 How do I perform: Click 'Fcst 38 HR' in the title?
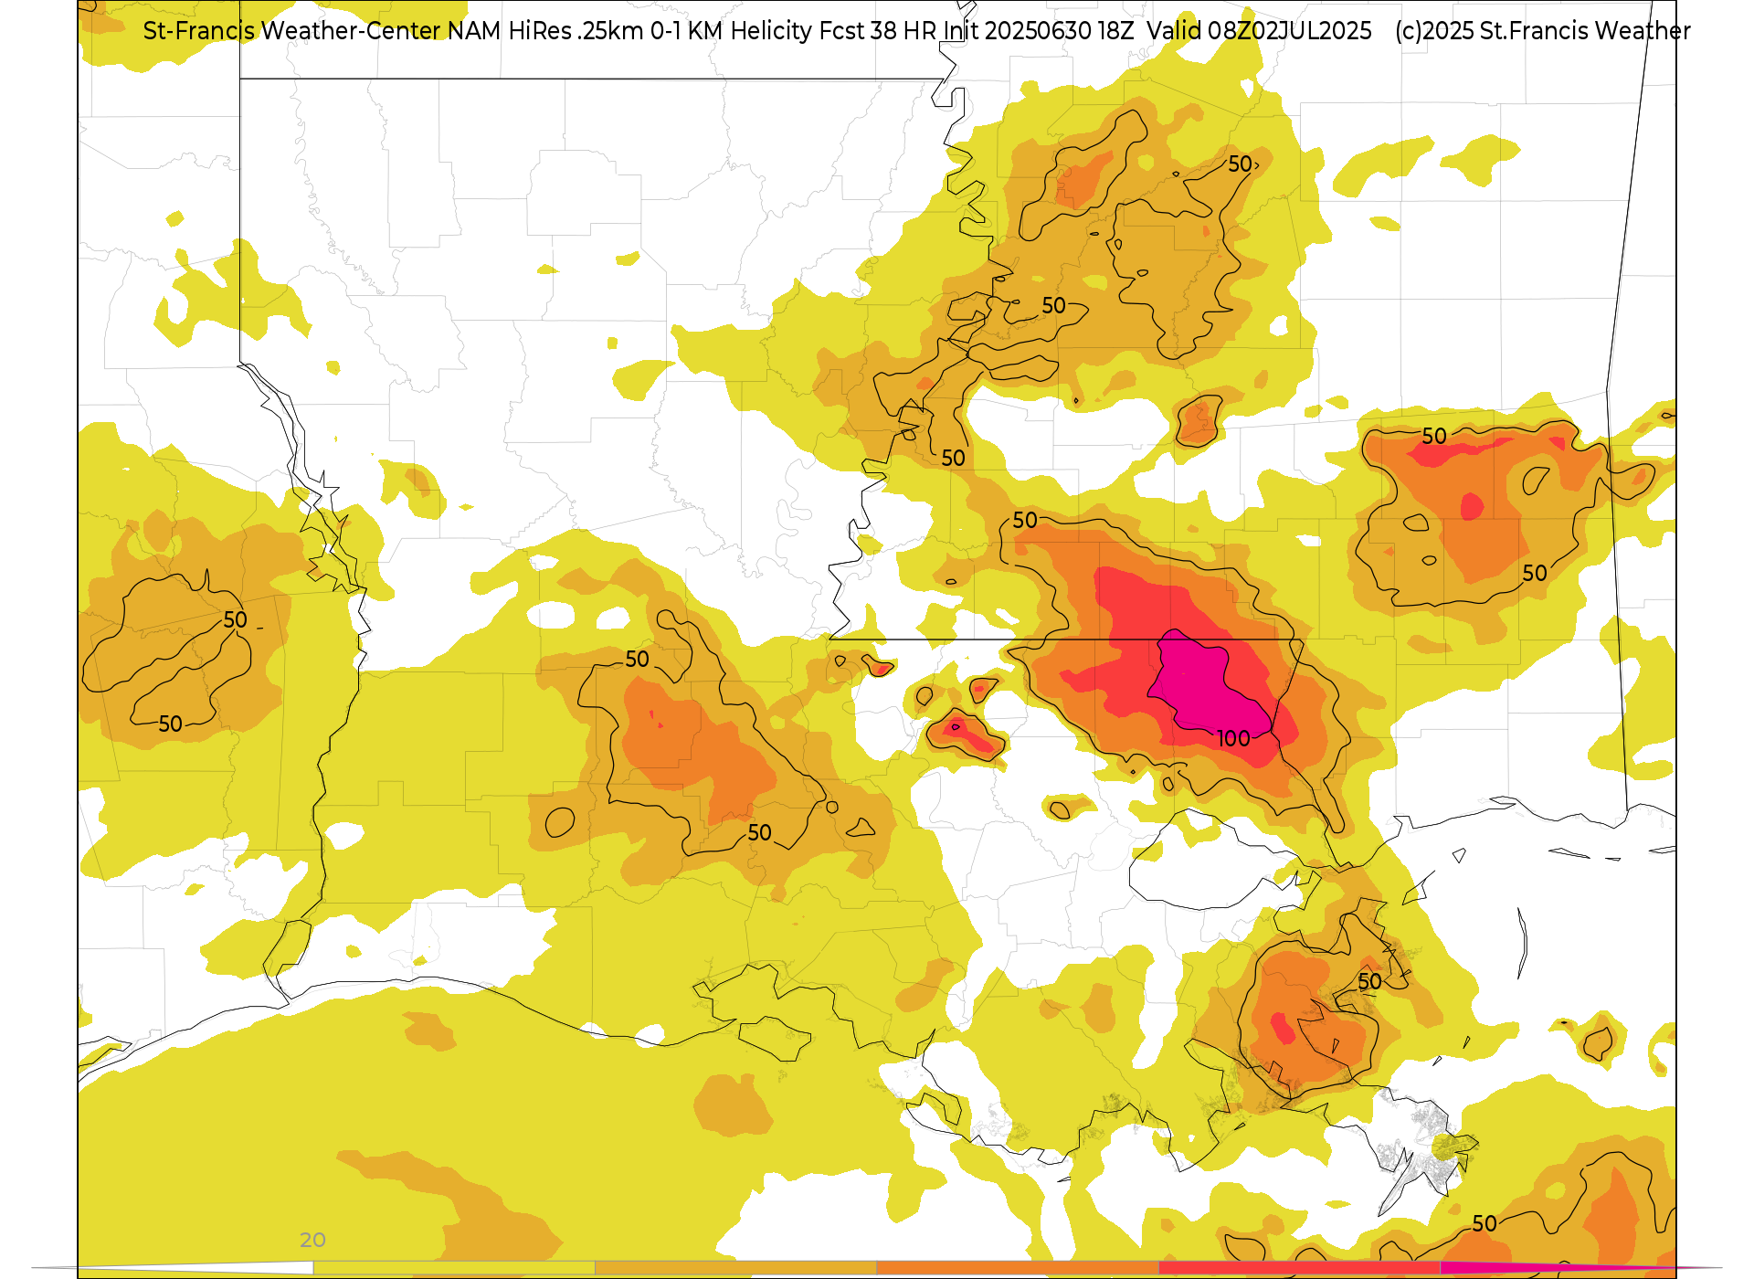click(878, 31)
